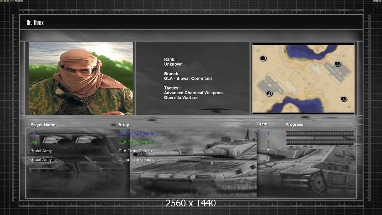Click the Army column header
Viewport: 382px width, 215px height.
coord(124,125)
